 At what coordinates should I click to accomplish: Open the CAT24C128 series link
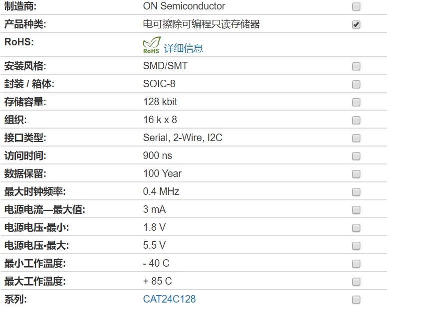click(169, 299)
